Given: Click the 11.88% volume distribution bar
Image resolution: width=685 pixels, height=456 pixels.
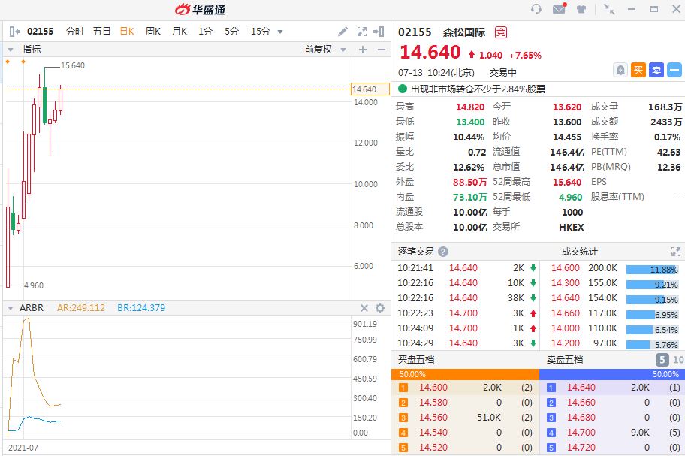Looking at the screenshot, I should 652,269.
